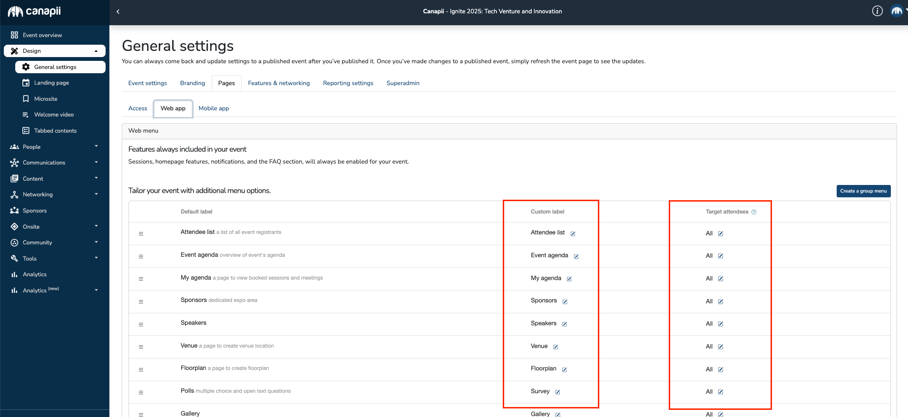The width and height of the screenshot is (908, 417).
Task: Click drag handle for Attendee list row
Action: (141, 234)
